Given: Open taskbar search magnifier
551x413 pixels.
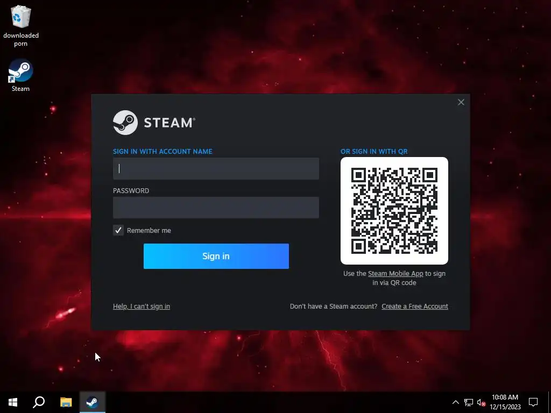Looking at the screenshot, I should click(x=39, y=402).
